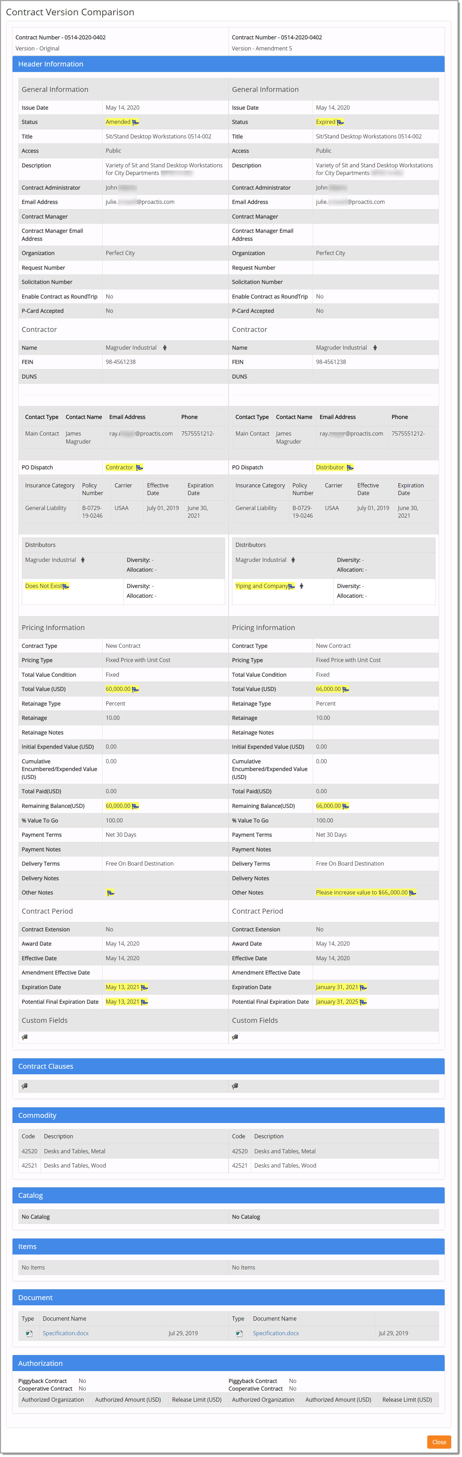
Task: Click the flag next to January 31, 2025
Action: pyautogui.click(x=363, y=1002)
